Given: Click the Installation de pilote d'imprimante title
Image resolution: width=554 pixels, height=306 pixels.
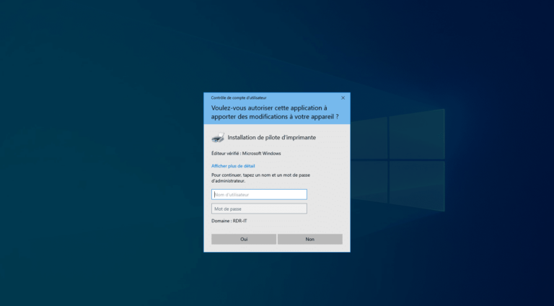Looking at the screenshot, I should pyautogui.click(x=272, y=137).
